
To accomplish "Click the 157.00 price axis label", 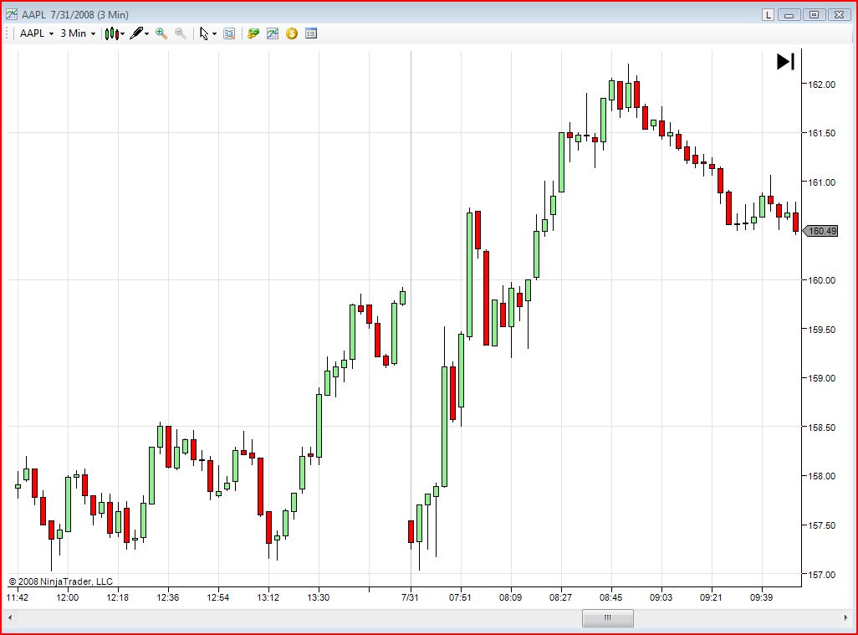I will pyautogui.click(x=822, y=575).
